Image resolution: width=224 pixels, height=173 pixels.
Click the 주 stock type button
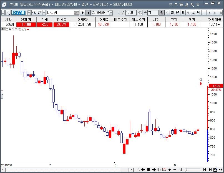(8, 13)
